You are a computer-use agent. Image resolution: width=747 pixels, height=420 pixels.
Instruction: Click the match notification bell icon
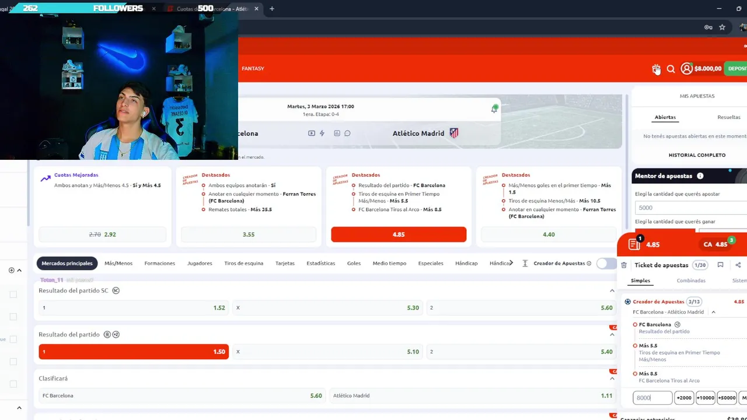[494, 108]
